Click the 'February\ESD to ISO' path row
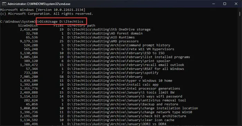This screenshot has width=242, height=126. [116, 53]
